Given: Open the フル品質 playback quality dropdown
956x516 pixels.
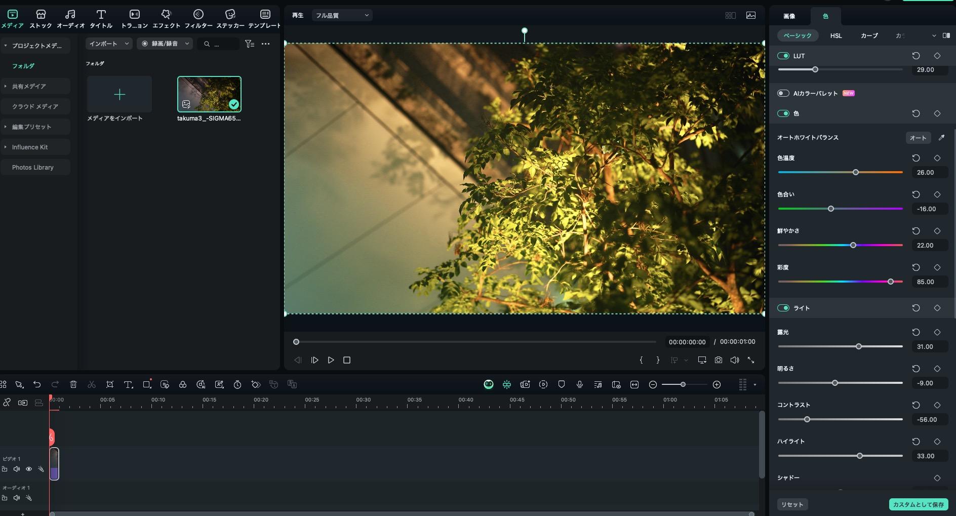Looking at the screenshot, I should point(342,15).
